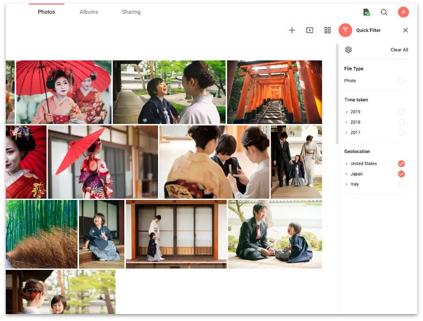Switch to the Photos tab
Screen dimensions: 423x321
click(46, 12)
